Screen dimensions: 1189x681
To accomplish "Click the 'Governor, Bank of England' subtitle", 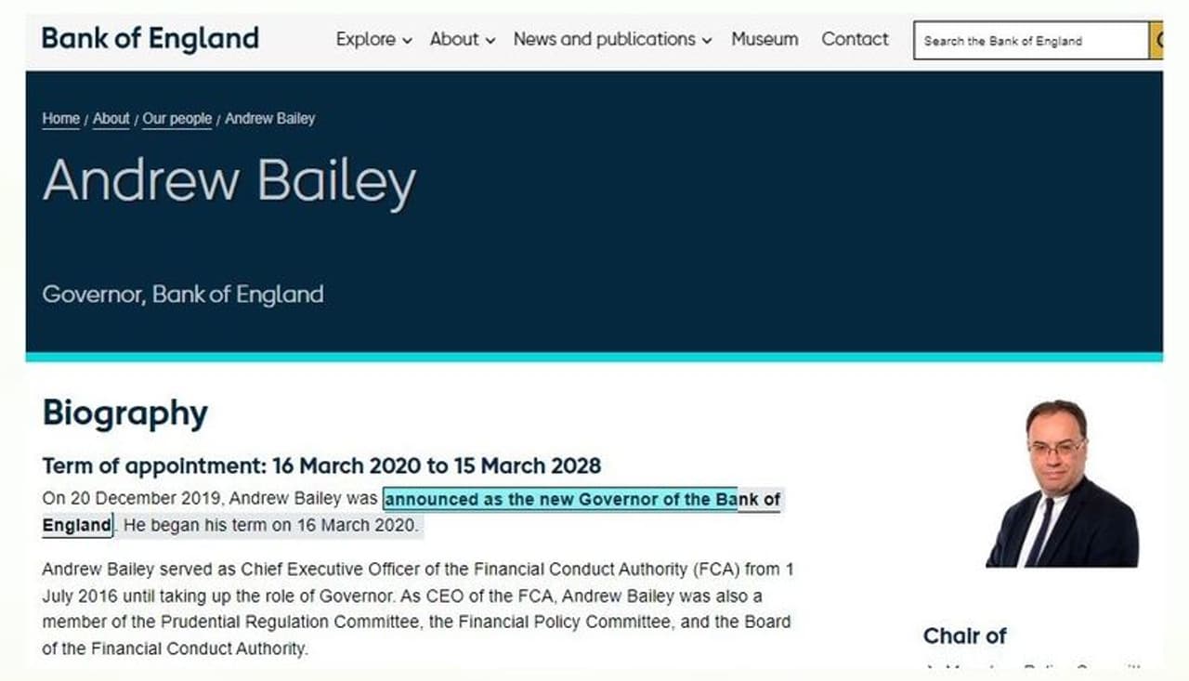I will coord(183,295).
